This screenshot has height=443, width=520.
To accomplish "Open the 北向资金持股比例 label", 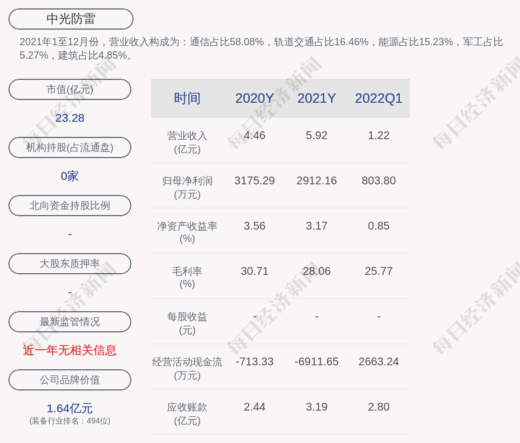I will coord(70,206).
